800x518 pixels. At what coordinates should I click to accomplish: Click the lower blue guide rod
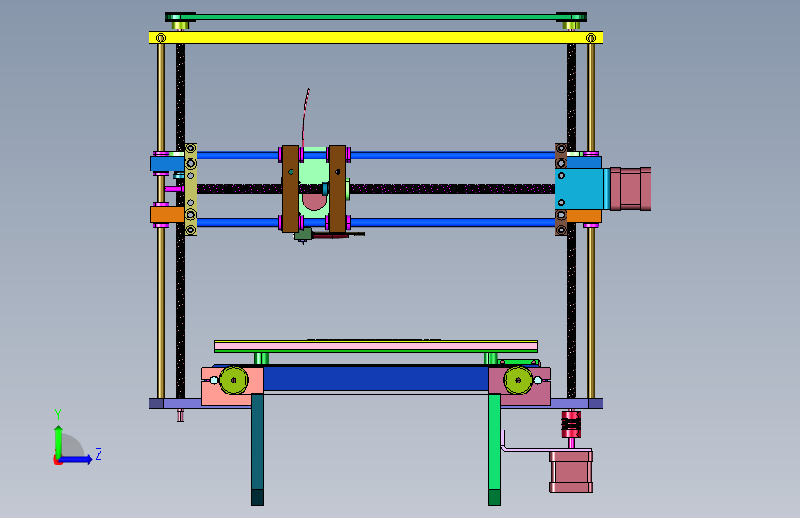376,222
